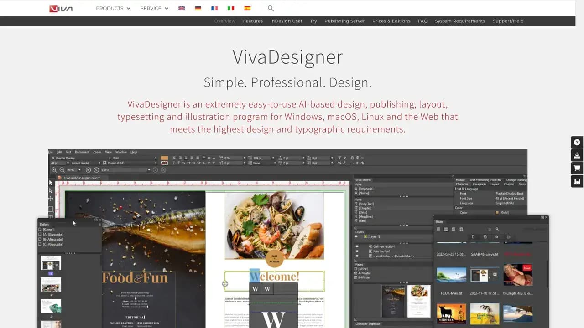
Task: Open the 48 pt font size dropdown
Action: [59, 163]
